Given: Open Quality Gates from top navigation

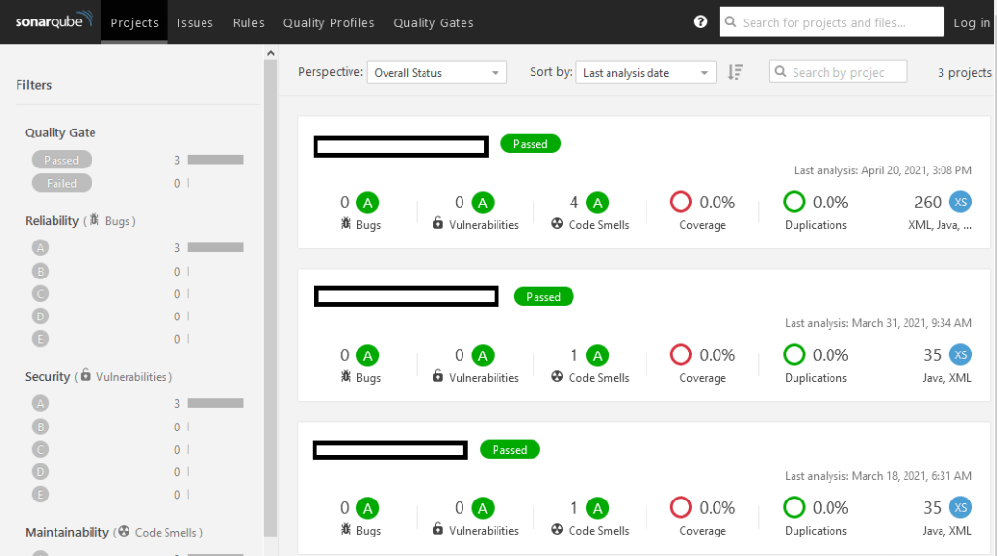Looking at the screenshot, I should click(x=433, y=22).
